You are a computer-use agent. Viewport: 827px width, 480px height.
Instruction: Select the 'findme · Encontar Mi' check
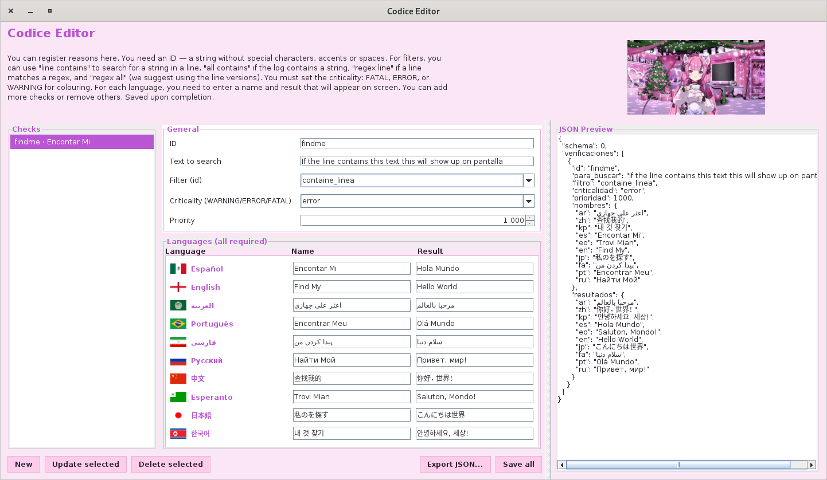(82, 142)
